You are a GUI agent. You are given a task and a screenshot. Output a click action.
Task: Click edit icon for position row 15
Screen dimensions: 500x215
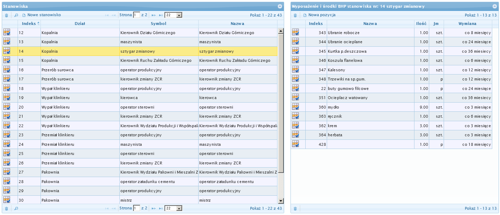[7, 60]
